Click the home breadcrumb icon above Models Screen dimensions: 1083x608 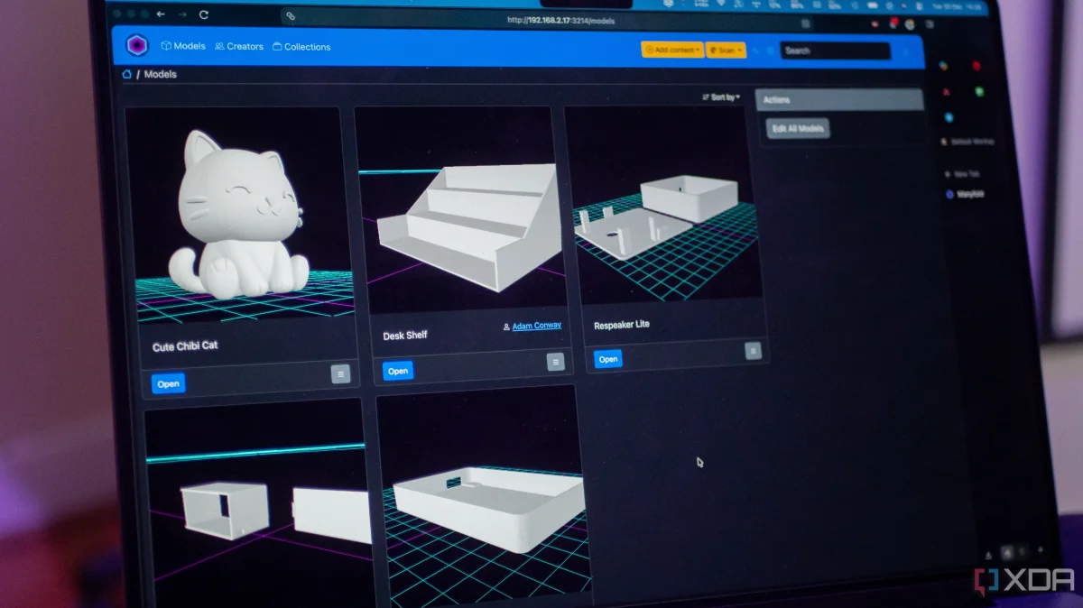(125, 75)
